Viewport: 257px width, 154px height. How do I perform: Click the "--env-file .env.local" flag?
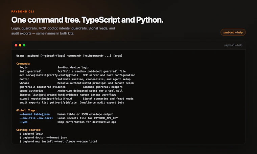click(x=36, y=118)
